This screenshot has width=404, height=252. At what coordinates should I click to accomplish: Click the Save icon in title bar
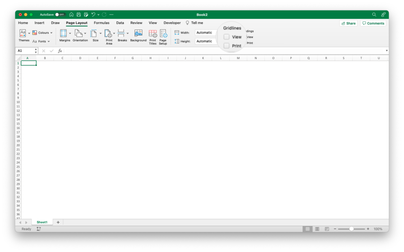[79, 15]
